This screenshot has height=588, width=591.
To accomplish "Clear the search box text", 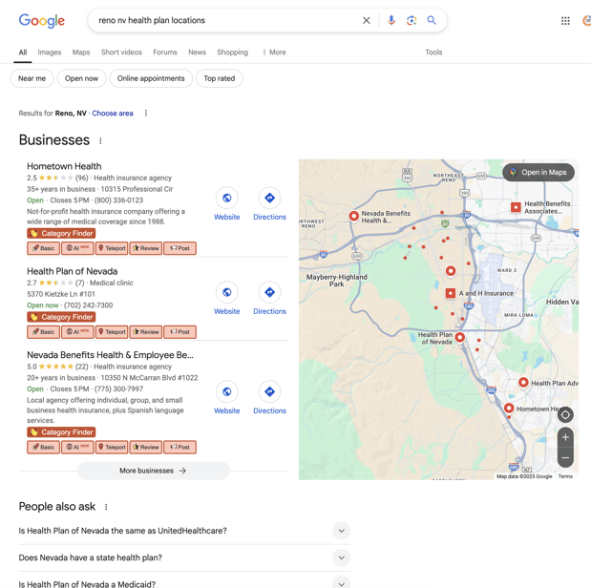I will click(x=366, y=20).
